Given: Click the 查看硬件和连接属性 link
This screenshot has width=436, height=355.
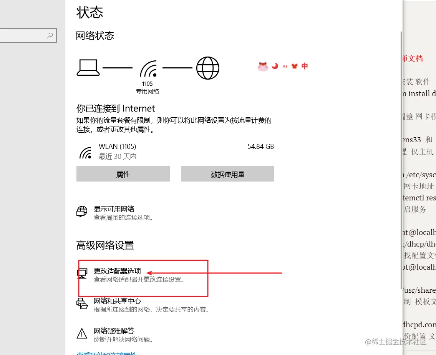Looking at the screenshot, I should pyautogui.click(x=107, y=353).
